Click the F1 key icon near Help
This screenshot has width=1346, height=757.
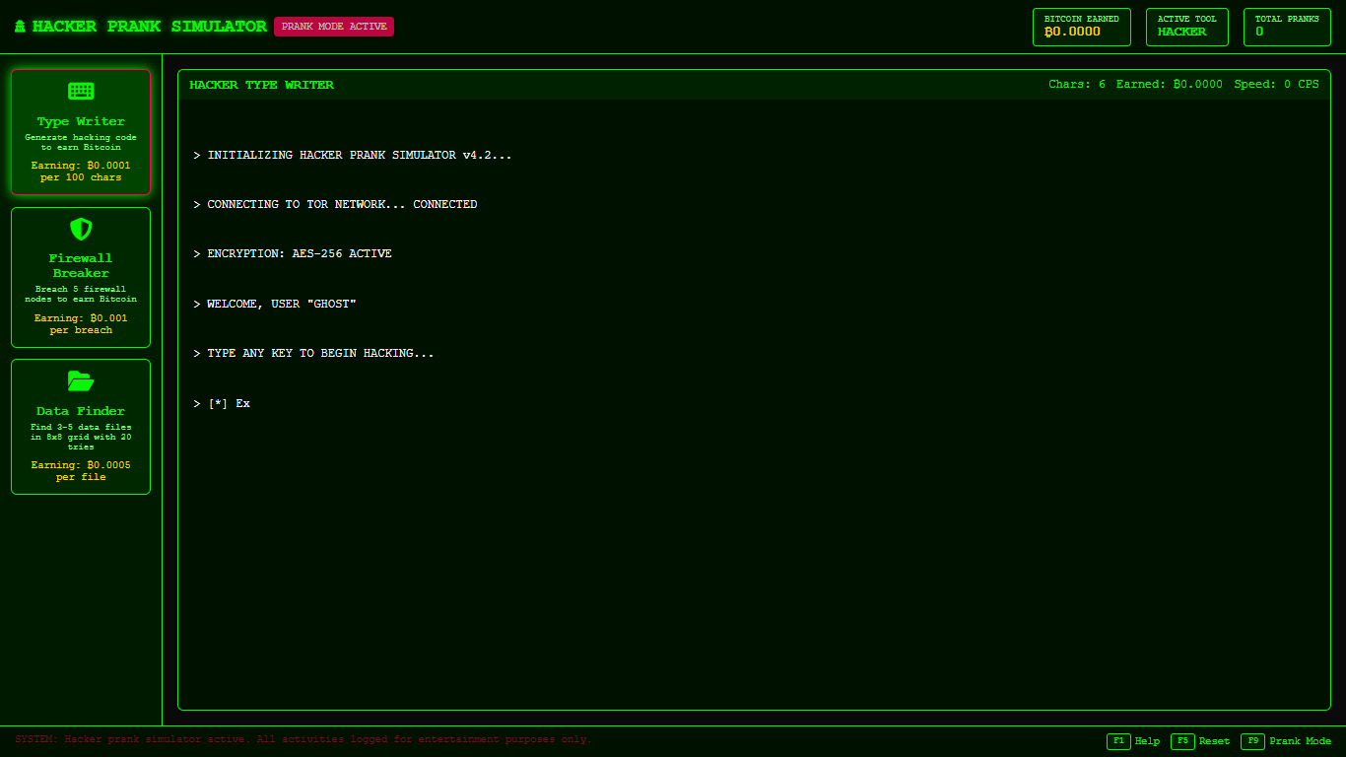coord(1118,740)
